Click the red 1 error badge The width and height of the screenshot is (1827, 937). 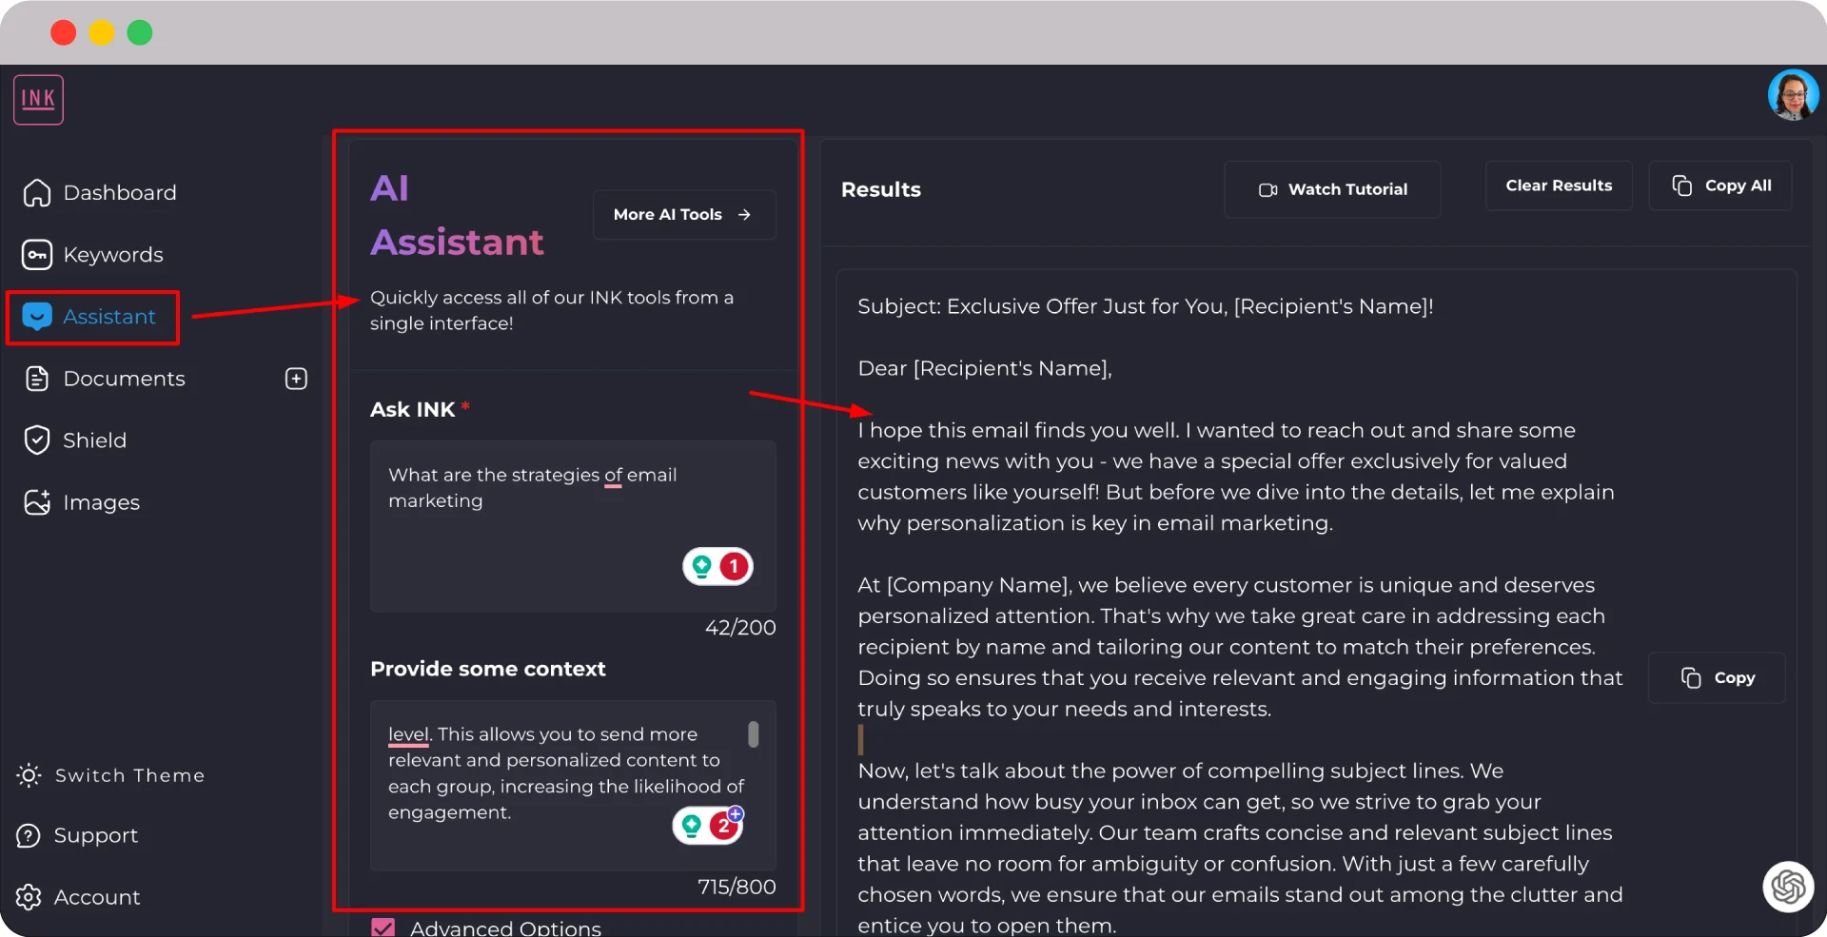[734, 567]
